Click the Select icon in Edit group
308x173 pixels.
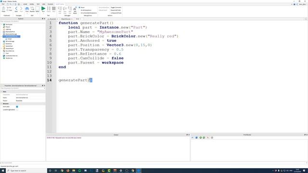tap(38, 9)
